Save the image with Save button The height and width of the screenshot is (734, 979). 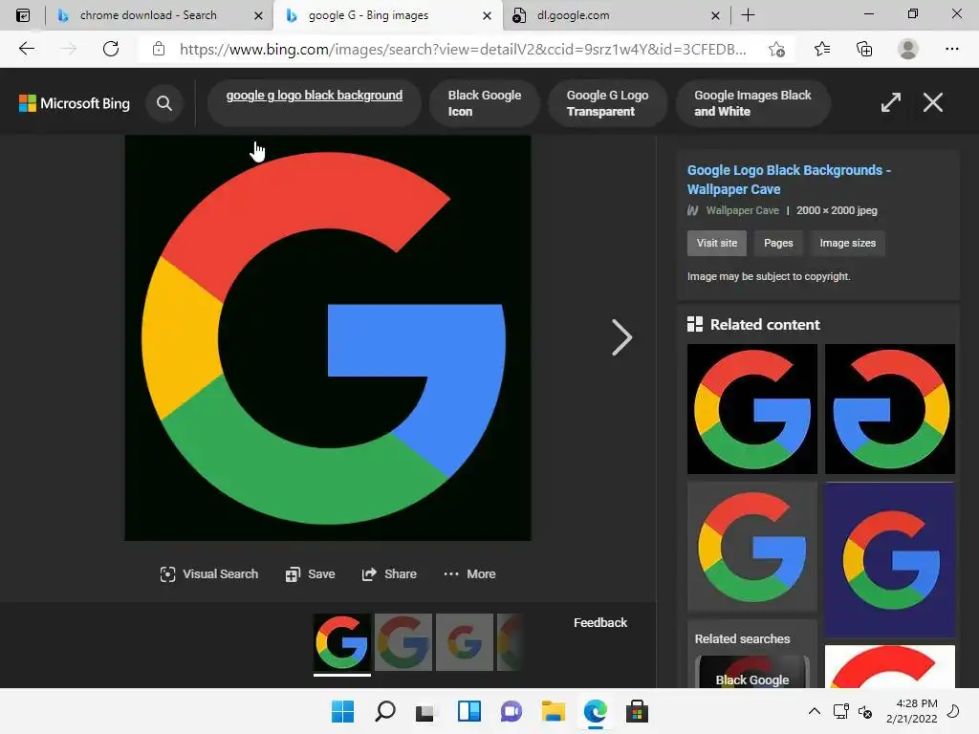tap(311, 574)
